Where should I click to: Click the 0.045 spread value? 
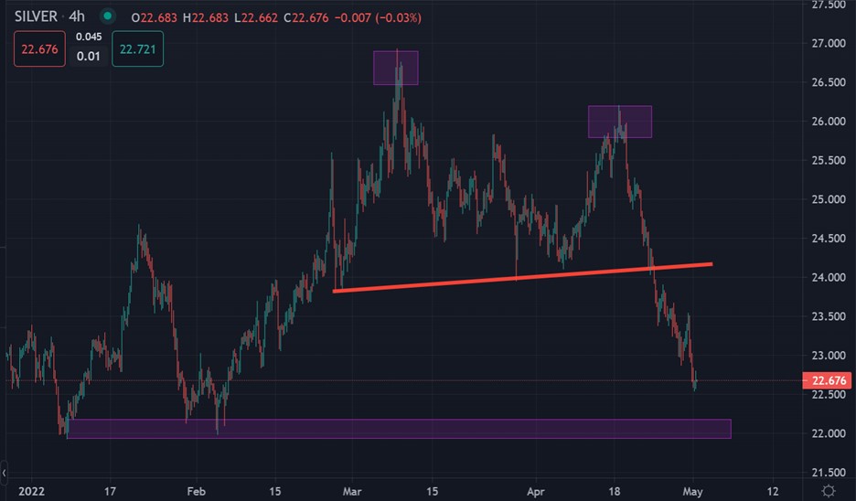pyautogui.click(x=89, y=37)
